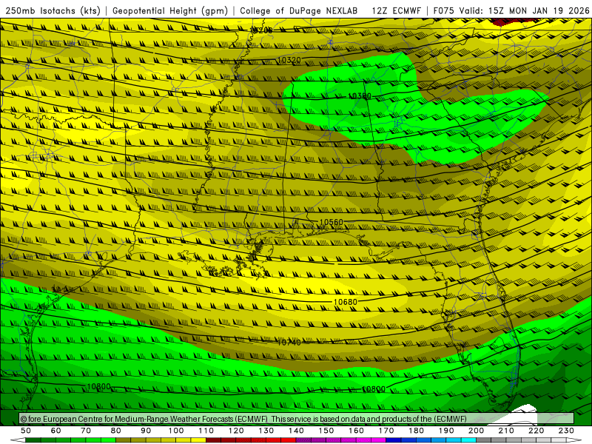Click the right arrow end of color bar
The image size is (592, 444).
[574, 440]
